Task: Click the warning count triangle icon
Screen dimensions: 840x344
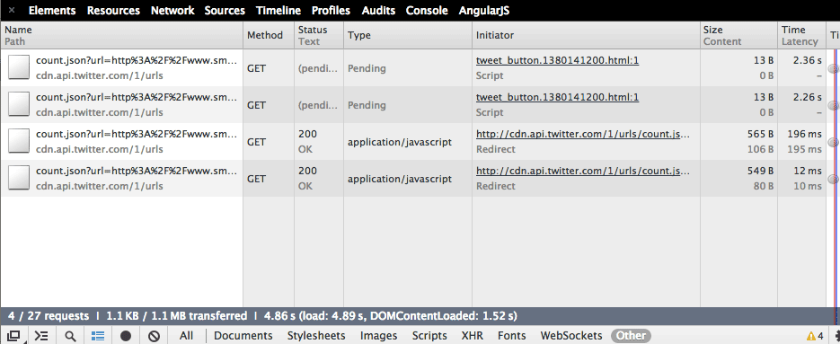Action: click(x=810, y=336)
